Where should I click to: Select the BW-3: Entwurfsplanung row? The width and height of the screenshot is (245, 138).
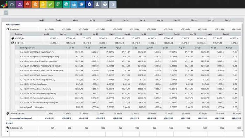pyautogui.click(x=127, y=52)
